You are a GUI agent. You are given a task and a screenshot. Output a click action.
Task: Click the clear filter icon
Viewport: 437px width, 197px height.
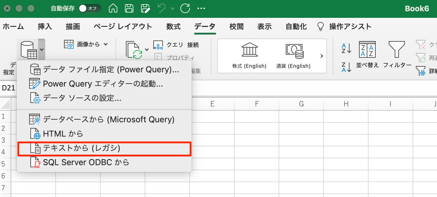click(421, 45)
